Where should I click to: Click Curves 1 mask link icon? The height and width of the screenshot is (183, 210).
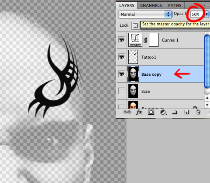click(x=145, y=40)
